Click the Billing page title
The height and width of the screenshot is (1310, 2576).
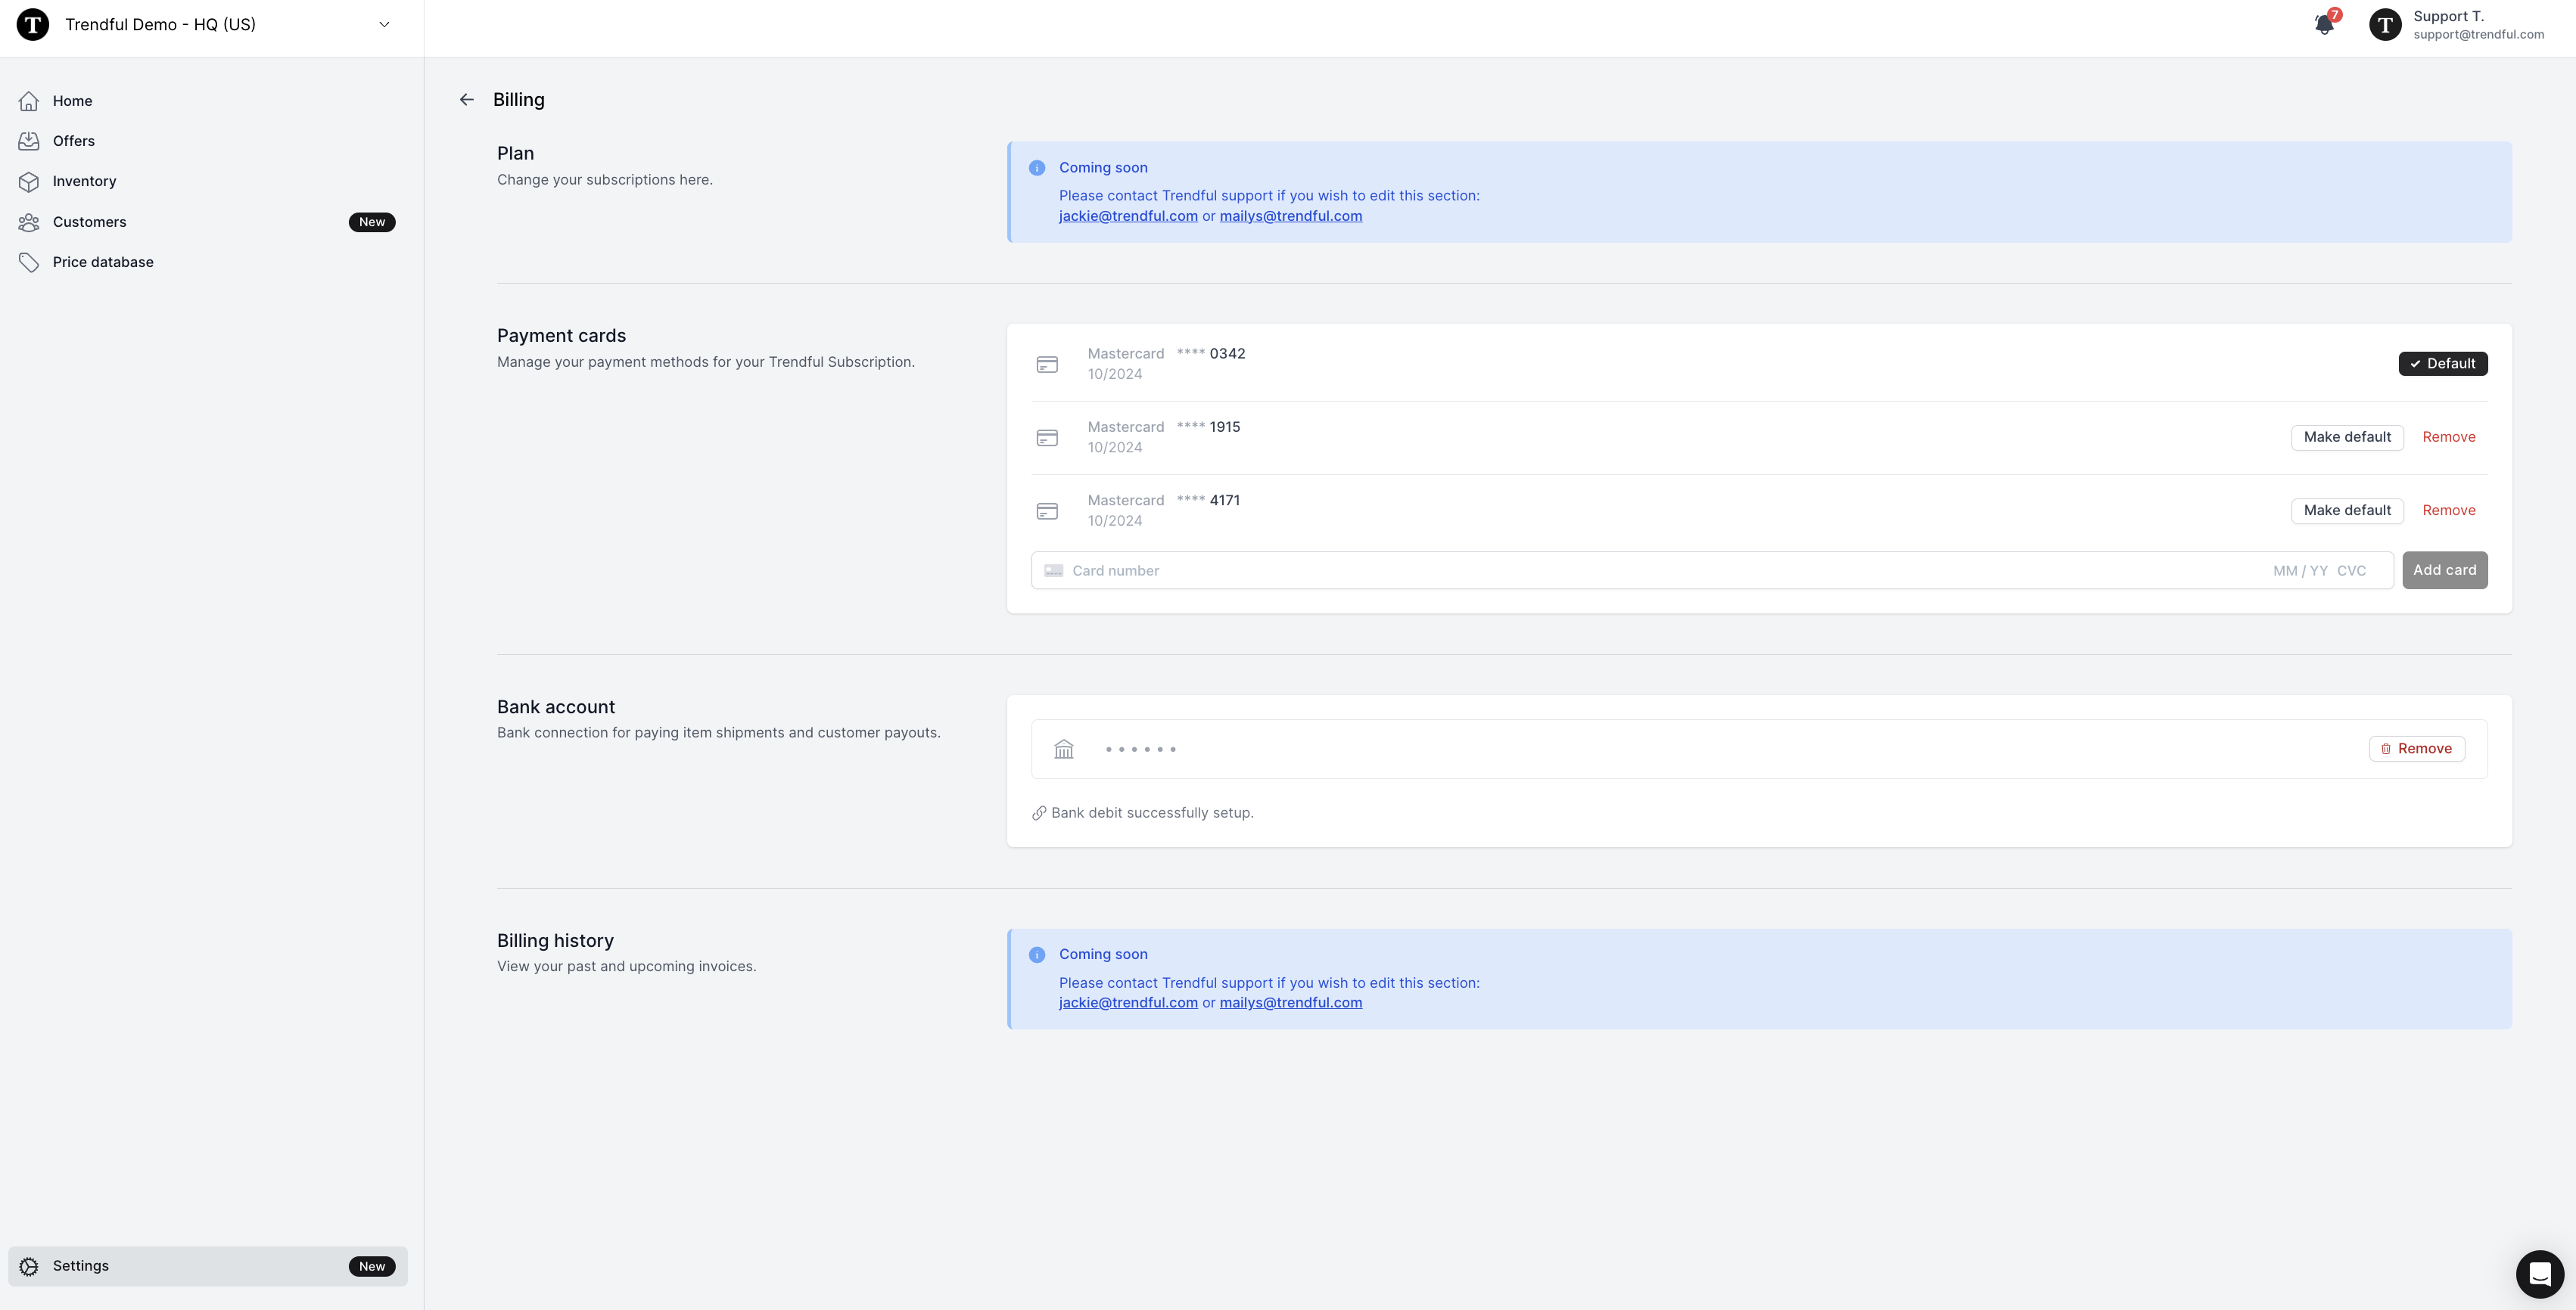tap(519, 100)
